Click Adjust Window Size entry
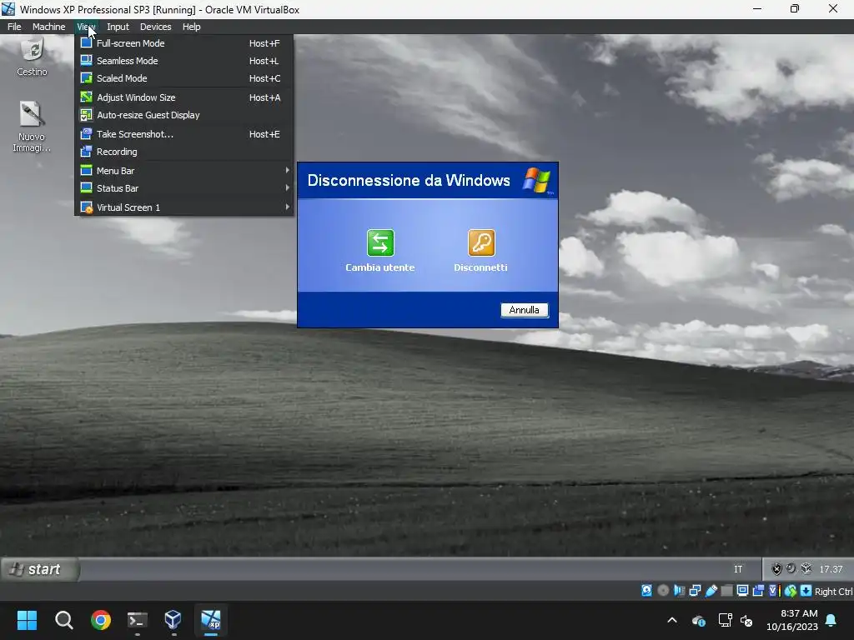 pyautogui.click(x=184, y=97)
